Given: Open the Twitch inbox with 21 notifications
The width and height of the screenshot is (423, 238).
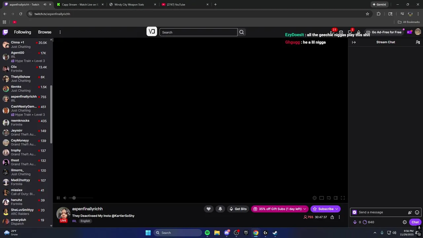Looking at the screenshot, I should (x=333, y=32).
